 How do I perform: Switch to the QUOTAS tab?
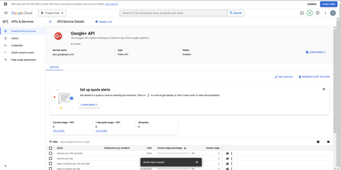point(54,67)
